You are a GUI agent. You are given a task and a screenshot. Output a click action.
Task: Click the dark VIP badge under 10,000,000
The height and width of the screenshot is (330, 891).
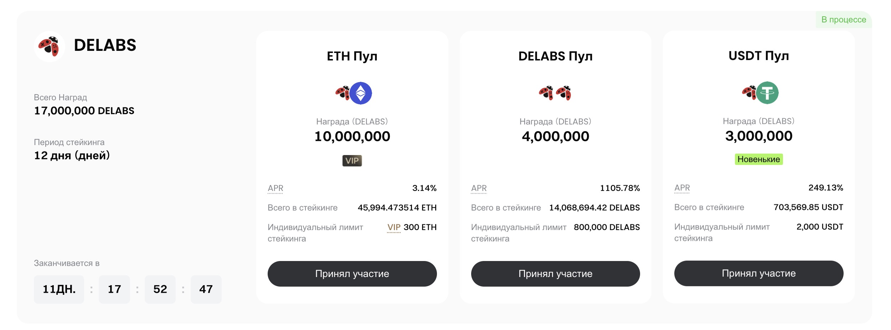pyautogui.click(x=352, y=161)
